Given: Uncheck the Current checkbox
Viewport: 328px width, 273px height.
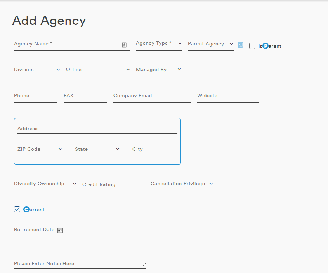Looking at the screenshot, I should [x=17, y=209].
